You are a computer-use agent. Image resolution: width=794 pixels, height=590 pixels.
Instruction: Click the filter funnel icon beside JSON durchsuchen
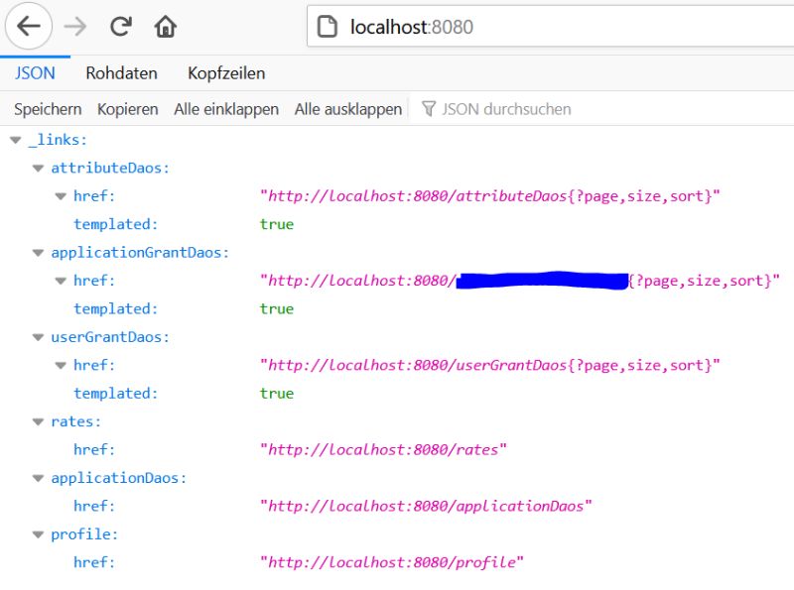point(427,108)
